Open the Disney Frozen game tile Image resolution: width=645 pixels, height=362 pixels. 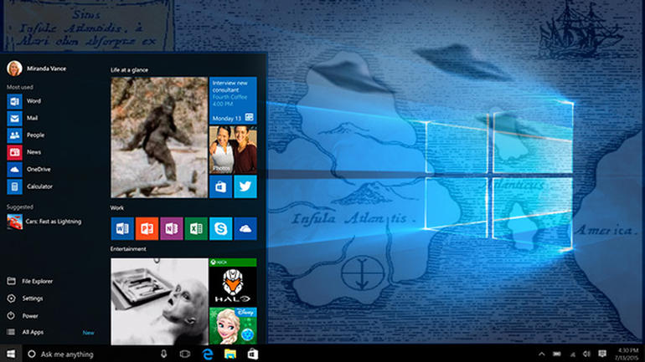[x=233, y=326]
